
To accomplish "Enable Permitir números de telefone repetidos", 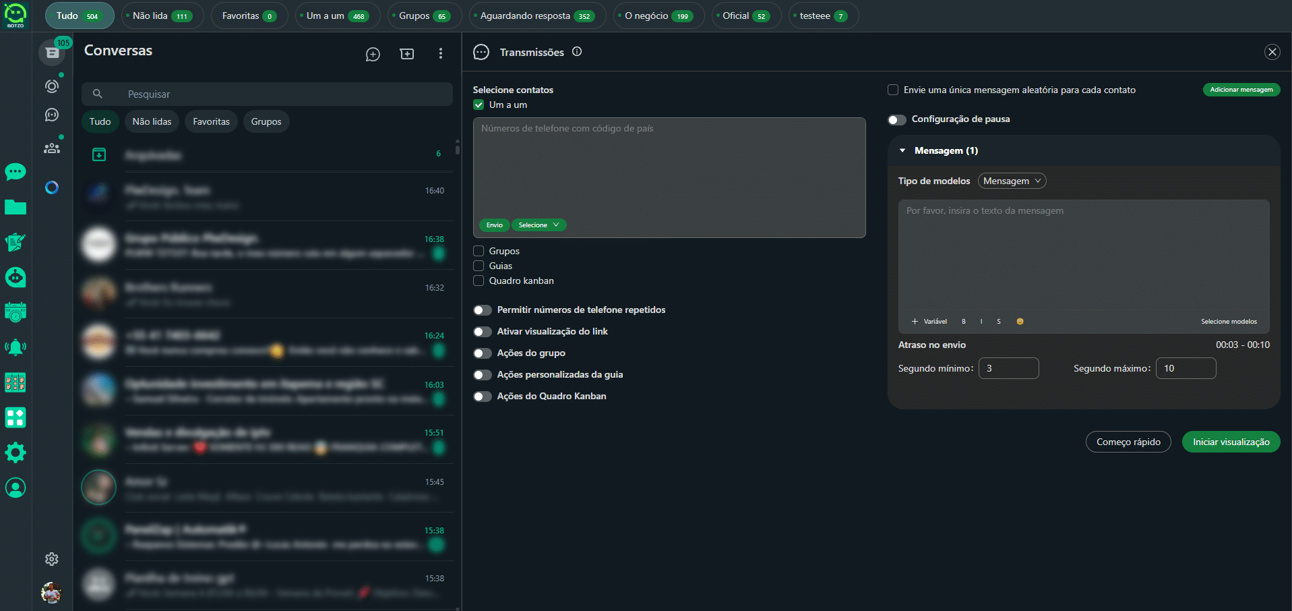I will point(482,310).
